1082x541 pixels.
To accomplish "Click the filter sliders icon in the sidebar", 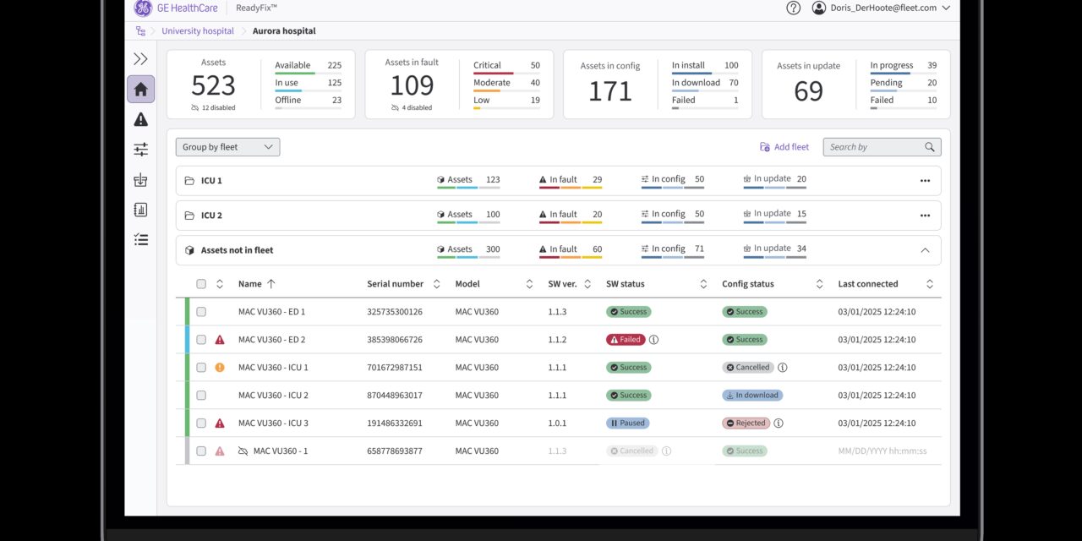I will point(140,149).
